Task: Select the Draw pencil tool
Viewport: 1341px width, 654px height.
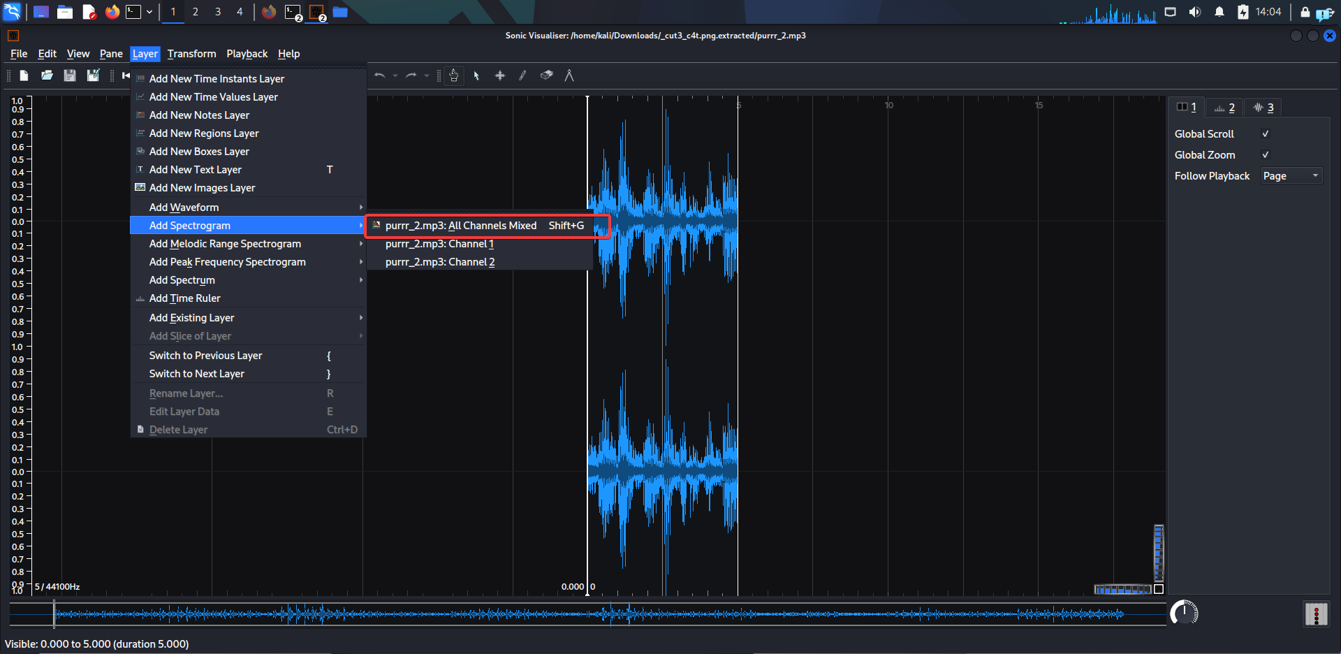Action: coord(522,75)
